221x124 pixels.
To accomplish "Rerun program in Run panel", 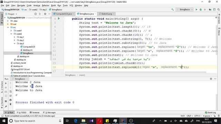I will pyautogui.click(x=6, y=83).
